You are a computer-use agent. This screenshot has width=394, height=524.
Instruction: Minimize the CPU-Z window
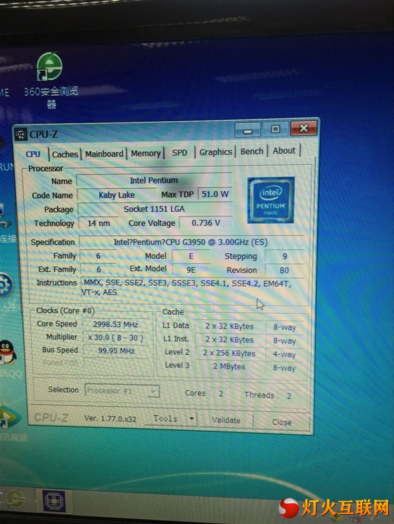[248, 130]
